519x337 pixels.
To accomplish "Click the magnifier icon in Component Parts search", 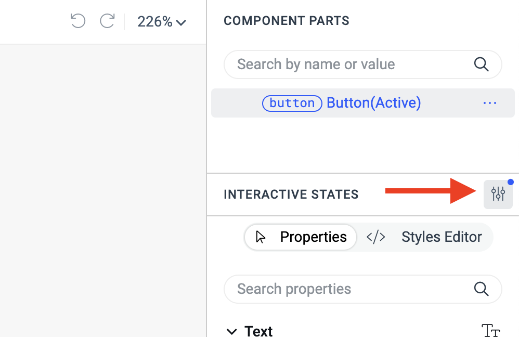I will click(482, 64).
